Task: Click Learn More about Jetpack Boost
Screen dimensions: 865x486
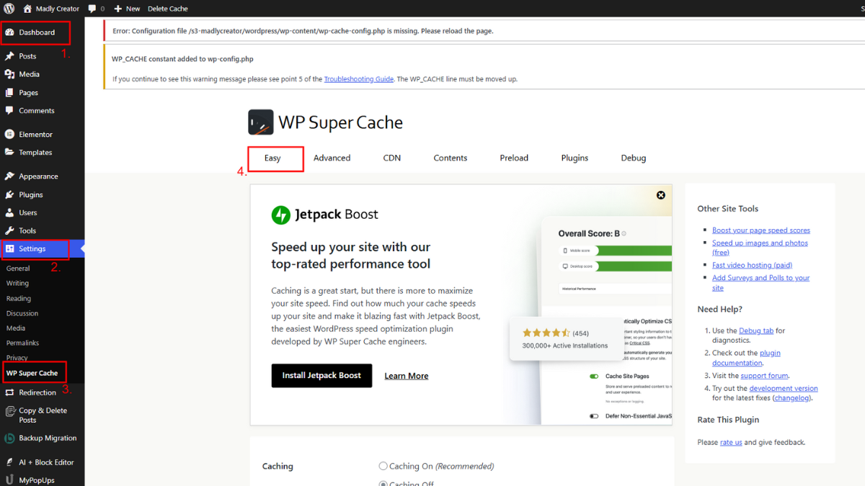Action: (406, 375)
